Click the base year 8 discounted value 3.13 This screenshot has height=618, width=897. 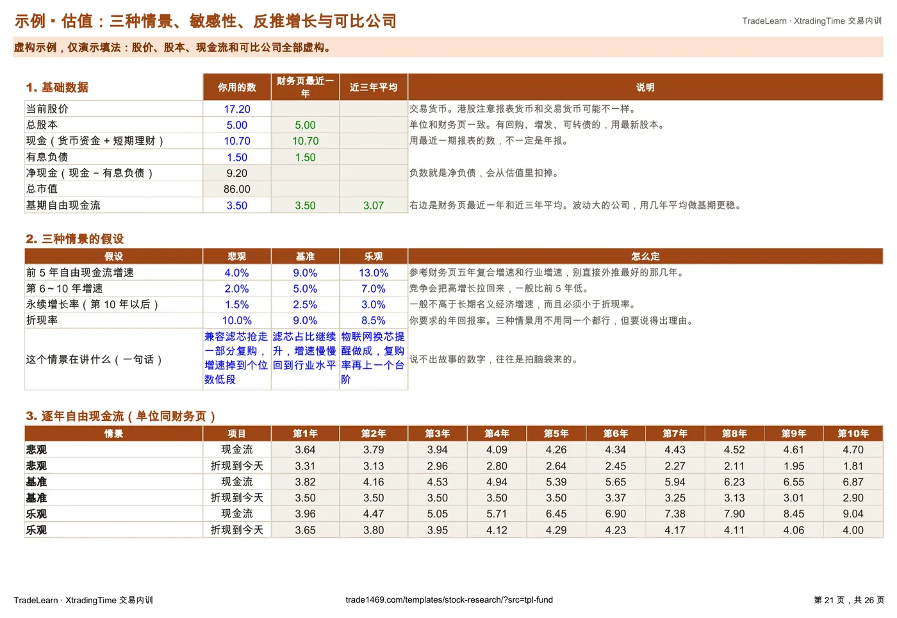point(734,498)
